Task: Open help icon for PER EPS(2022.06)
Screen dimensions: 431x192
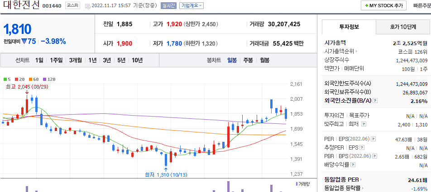Action: pyautogui.click(x=373, y=139)
